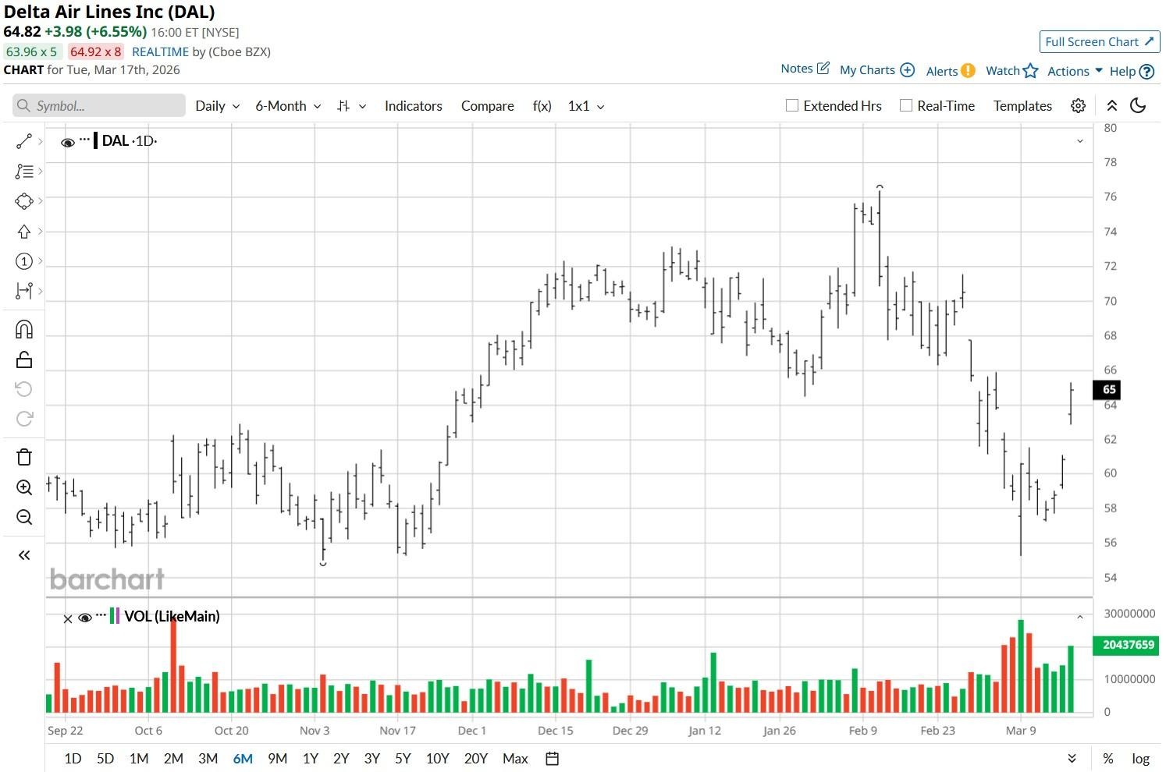Expand the main chart pane menu
This screenshot has height=772, width=1166.
click(x=1080, y=141)
